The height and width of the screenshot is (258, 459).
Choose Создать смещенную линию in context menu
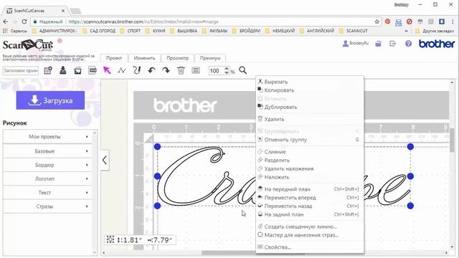310,226
